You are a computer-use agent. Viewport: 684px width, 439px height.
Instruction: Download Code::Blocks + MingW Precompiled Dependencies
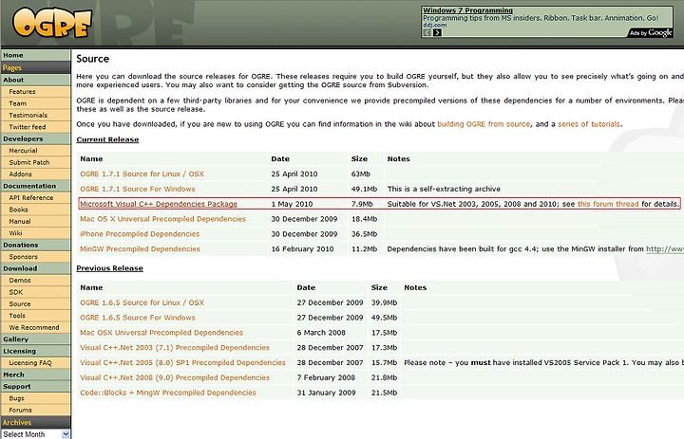point(168,393)
